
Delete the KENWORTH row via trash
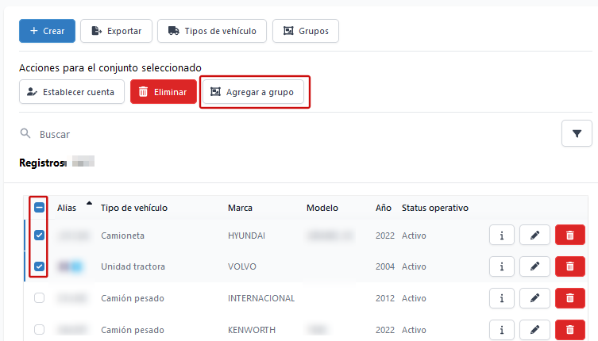coord(569,330)
